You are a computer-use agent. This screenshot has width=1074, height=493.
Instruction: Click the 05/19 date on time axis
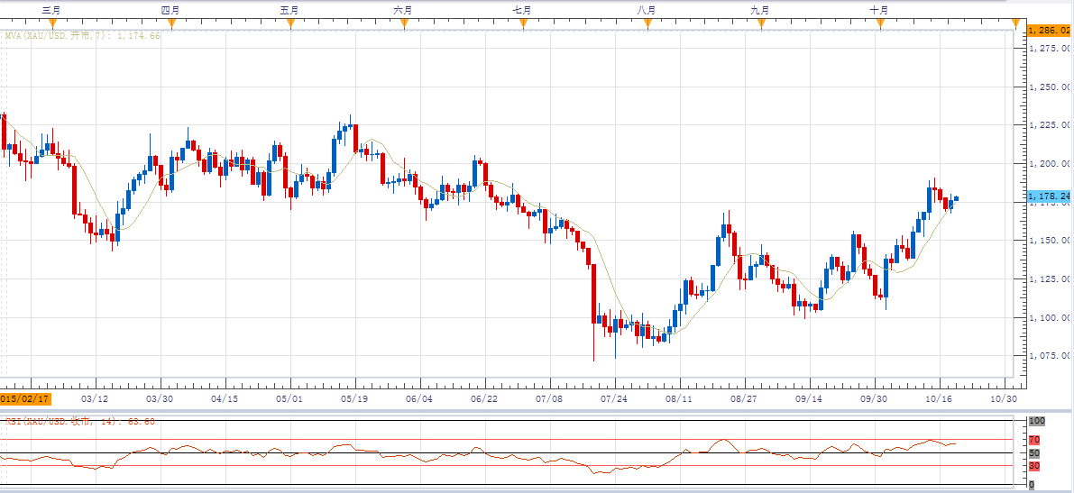point(354,397)
